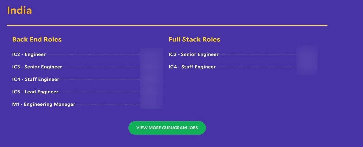This screenshot has height=147, width=363.
Task: Open the IC5 - Lead Engineer role
Action: pyautogui.click(x=35, y=92)
